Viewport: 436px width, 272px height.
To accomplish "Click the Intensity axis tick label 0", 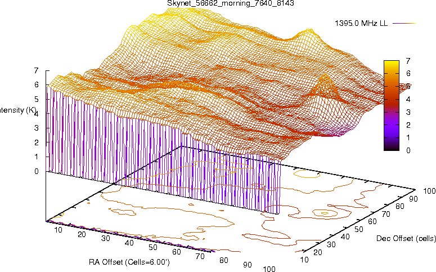I will click(x=36, y=172).
